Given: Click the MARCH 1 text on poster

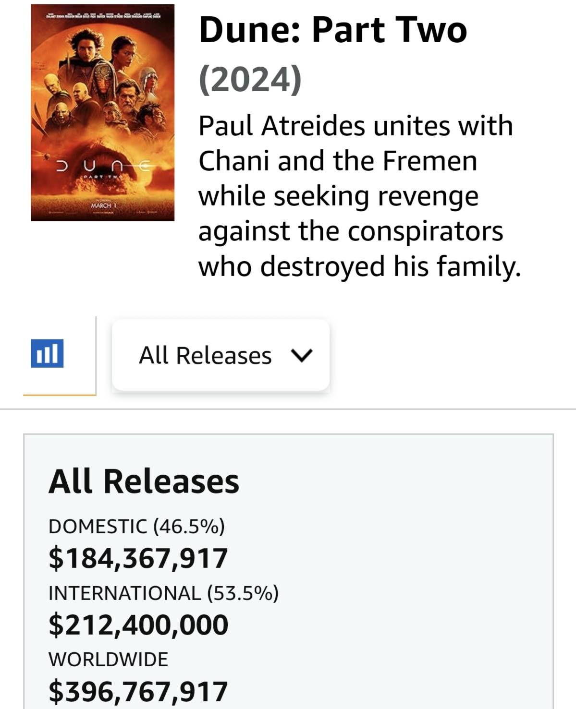Looking at the screenshot, I should click(x=101, y=205).
